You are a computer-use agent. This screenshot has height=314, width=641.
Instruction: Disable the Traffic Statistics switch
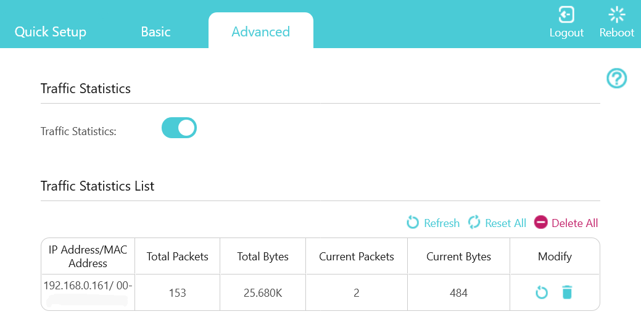pyautogui.click(x=179, y=128)
